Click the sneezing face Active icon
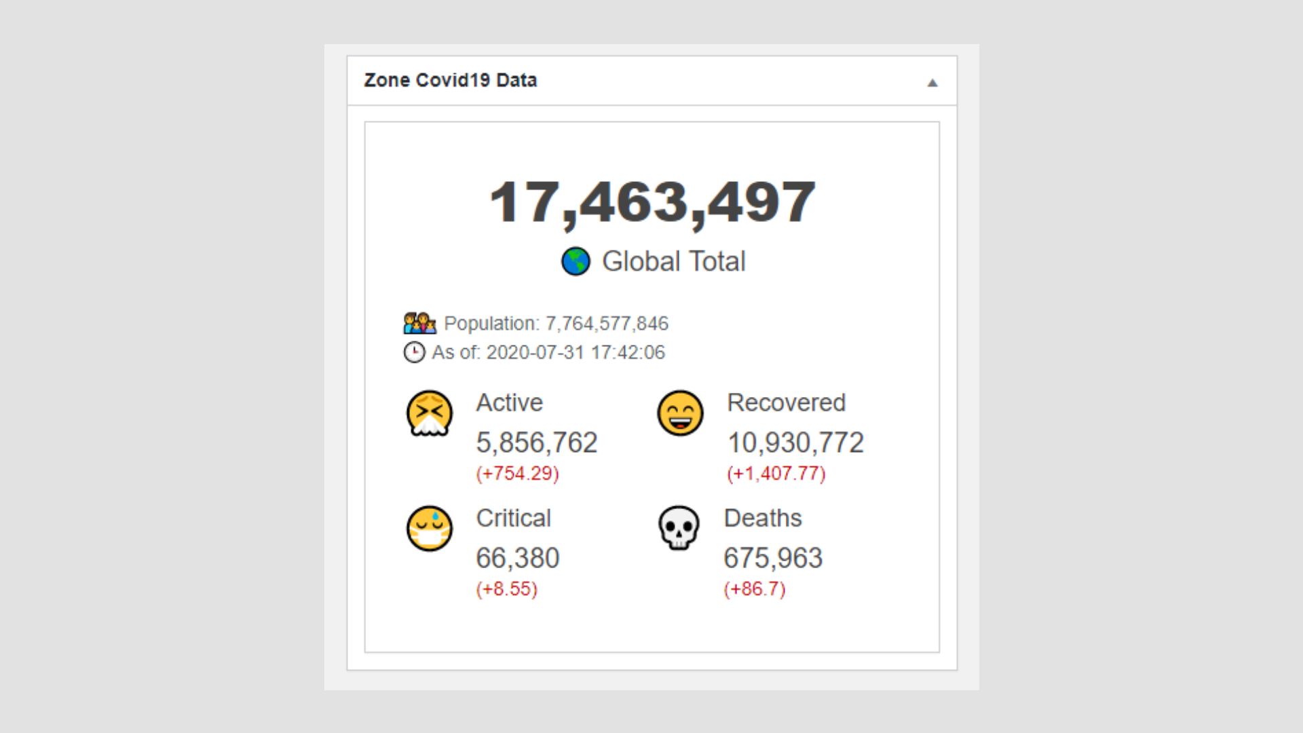The image size is (1303, 733). [x=429, y=413]
